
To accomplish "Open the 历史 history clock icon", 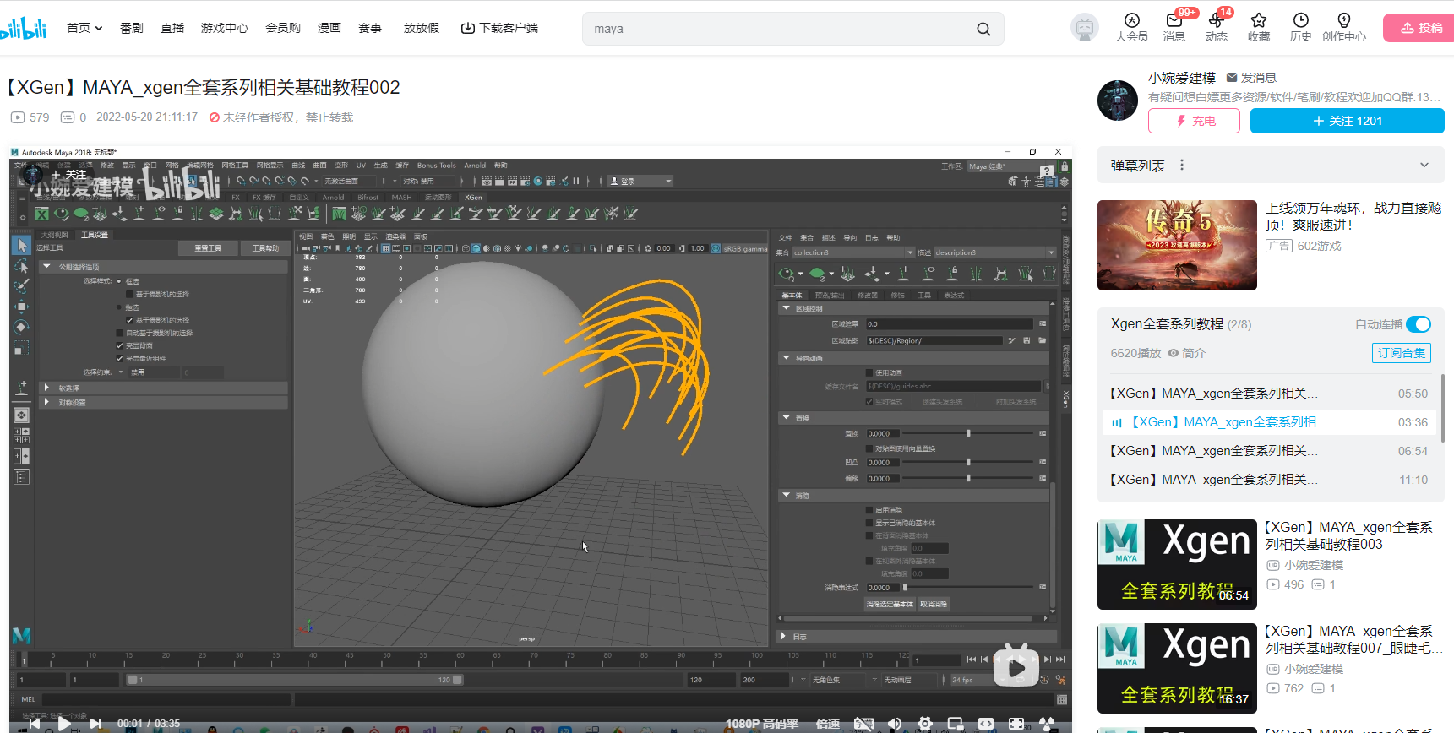I will click(x=1301, y=27).
